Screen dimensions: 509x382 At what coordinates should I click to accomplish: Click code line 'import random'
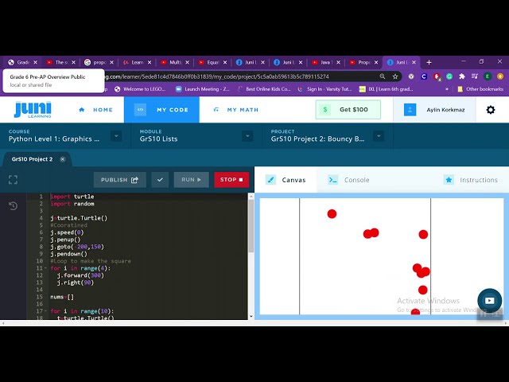click(x=72, y=204)
